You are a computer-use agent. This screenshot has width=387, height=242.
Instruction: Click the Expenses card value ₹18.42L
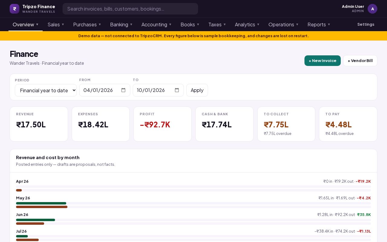point(93,125)
